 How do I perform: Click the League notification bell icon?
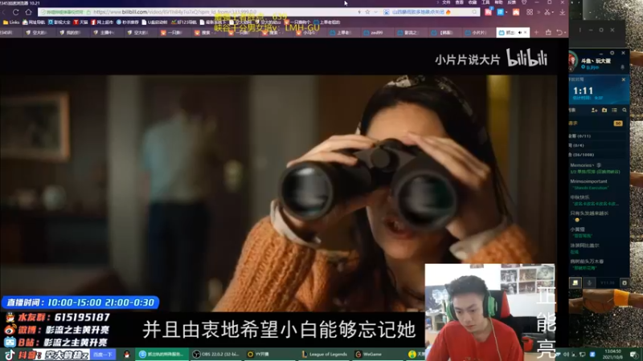coord(622,67)
